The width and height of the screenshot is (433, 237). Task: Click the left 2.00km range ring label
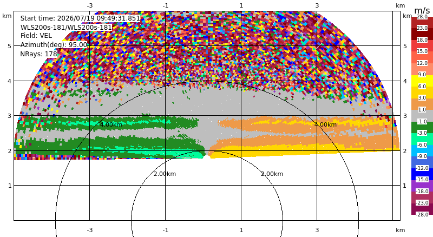165,174
